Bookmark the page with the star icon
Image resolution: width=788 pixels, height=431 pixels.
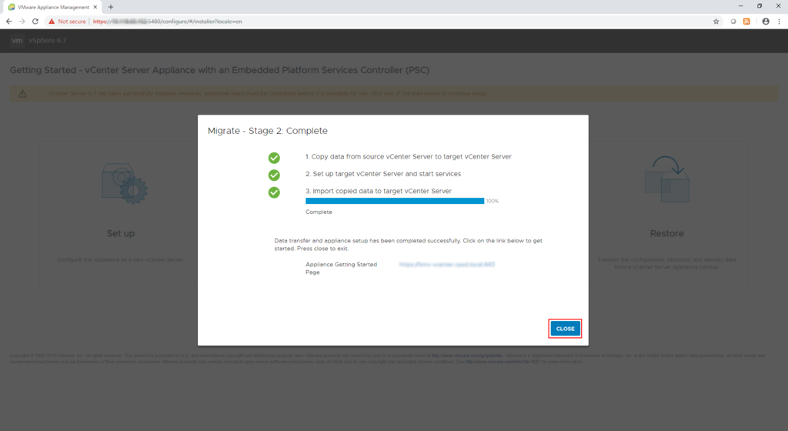point(716,22)
